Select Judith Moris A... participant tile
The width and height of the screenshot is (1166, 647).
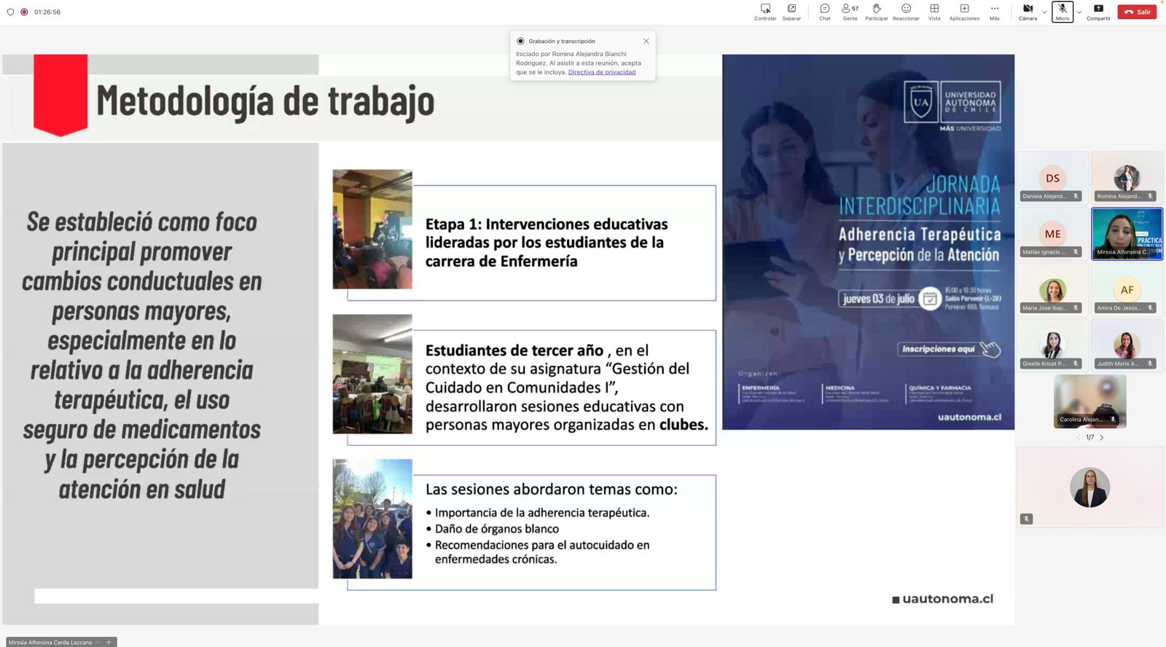1127,345
